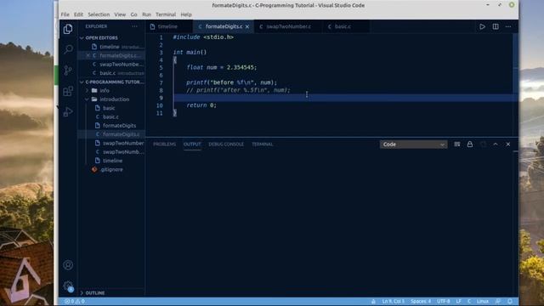Open the Terminal menu

(166, 14)
